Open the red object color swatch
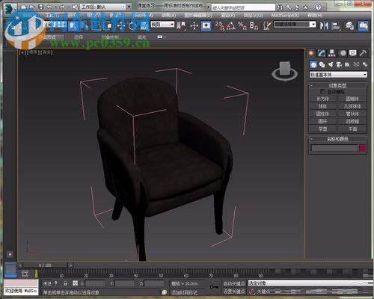The image size is (374, 299). [362, 148]
